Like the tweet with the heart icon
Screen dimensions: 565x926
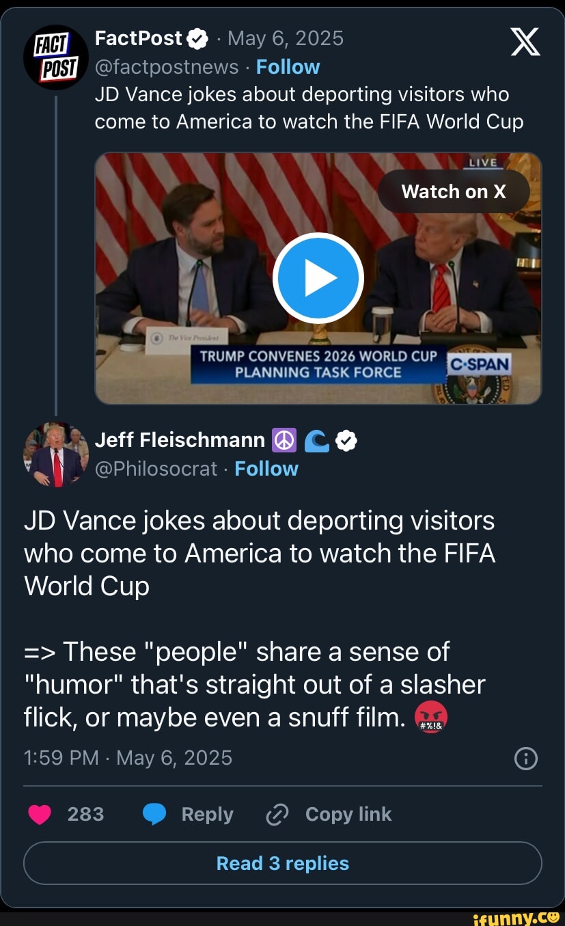(39, 814)
